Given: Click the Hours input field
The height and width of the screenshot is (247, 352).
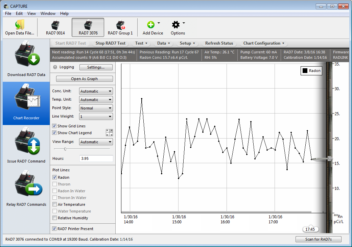Looking at the screenshot, I should coord(96,158).
